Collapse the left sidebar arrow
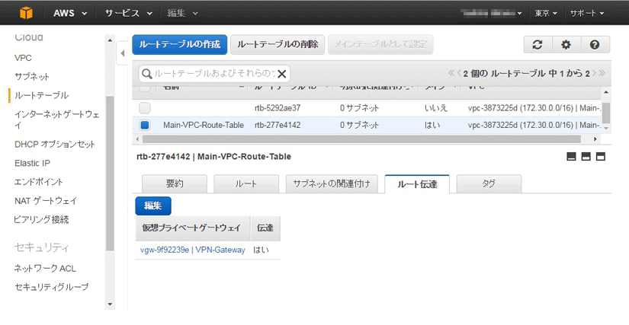The width and height of the screenshot is (629, 325). (x=123, y=54)
